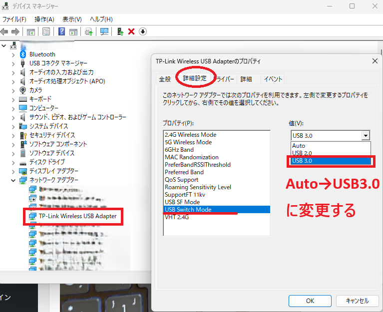
Task: Open the 表示(V) menu
Action: tap(72, 19)
